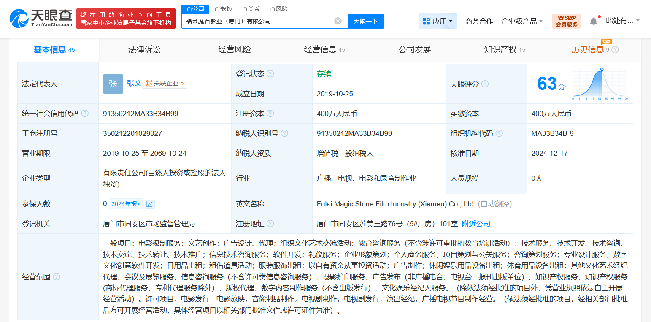Switch to the 基本信息 tab
The image size is (651, 322).
54,50
